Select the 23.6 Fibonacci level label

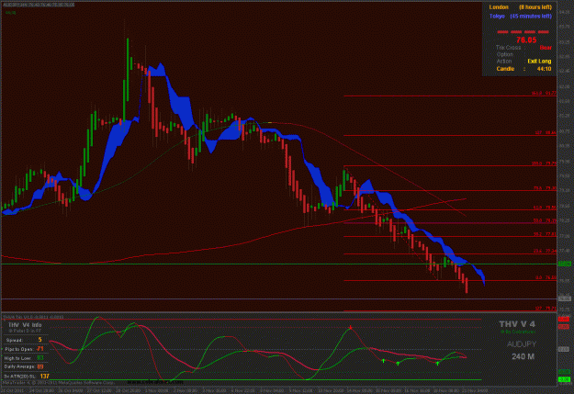click(x=545, y=252)
